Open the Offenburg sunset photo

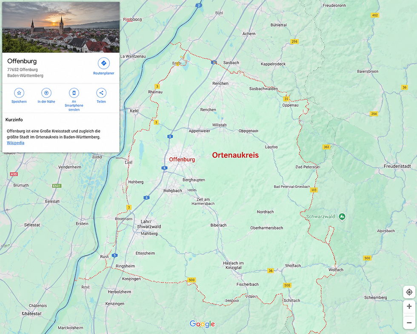[61, 27]
